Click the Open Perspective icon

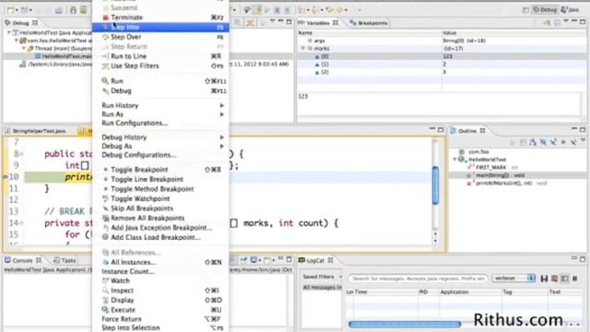[525, 10]
